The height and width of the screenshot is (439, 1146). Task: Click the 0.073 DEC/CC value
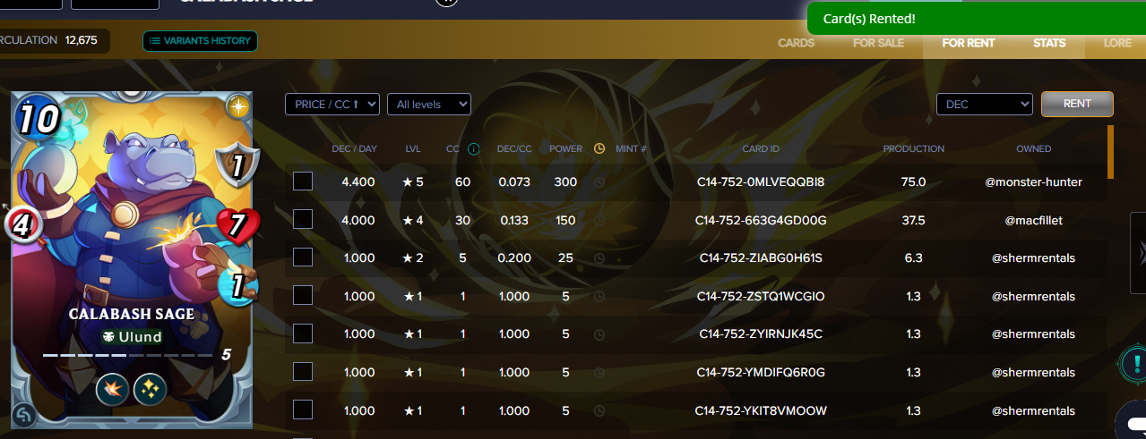click(x=514, y=182)
